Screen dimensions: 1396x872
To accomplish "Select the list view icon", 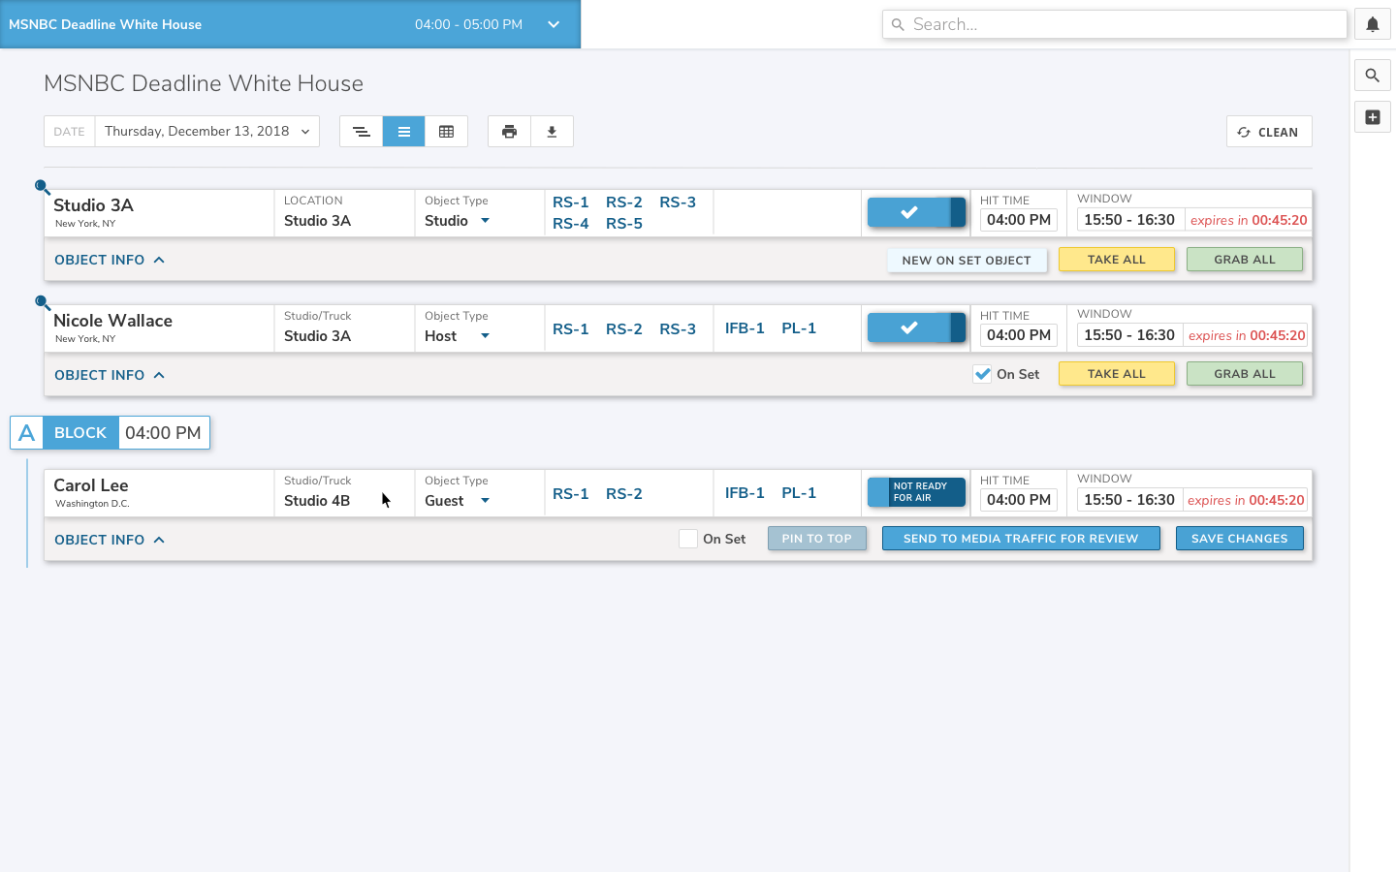I will coord(403,132).
